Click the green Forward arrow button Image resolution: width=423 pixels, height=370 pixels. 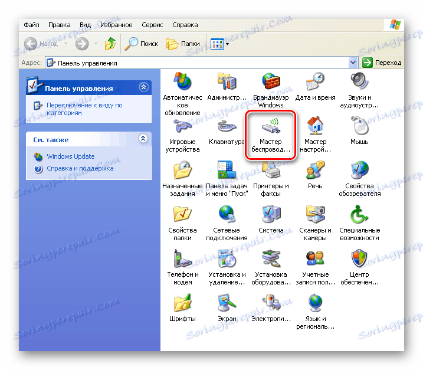pos(82,44)
